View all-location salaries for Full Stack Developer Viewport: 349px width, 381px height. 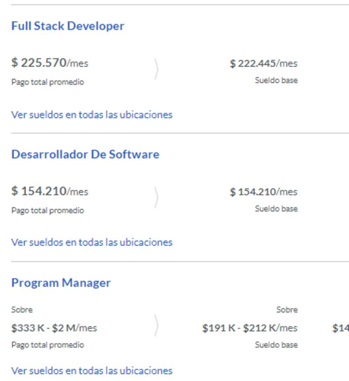tap(92, 114)
